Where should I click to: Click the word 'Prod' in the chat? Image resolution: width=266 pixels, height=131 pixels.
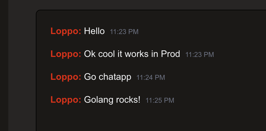171,54
